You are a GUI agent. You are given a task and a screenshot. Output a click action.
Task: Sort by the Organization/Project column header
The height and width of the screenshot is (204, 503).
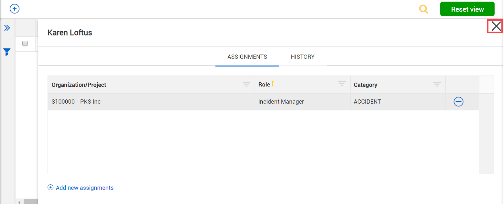click(79, 85)
